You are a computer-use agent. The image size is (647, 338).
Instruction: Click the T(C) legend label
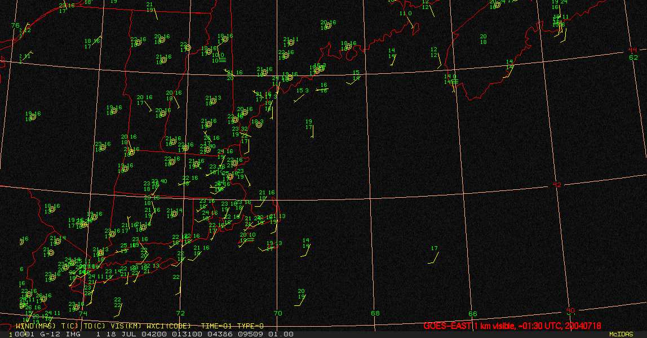(70, 326)
